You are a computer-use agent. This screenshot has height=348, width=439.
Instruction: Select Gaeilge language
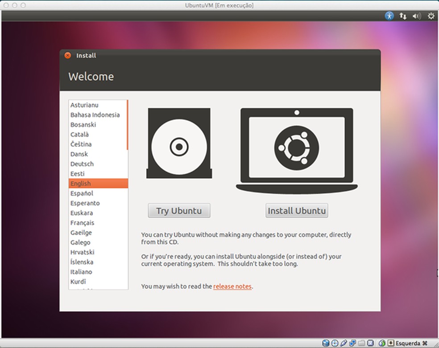pos(98,233)
